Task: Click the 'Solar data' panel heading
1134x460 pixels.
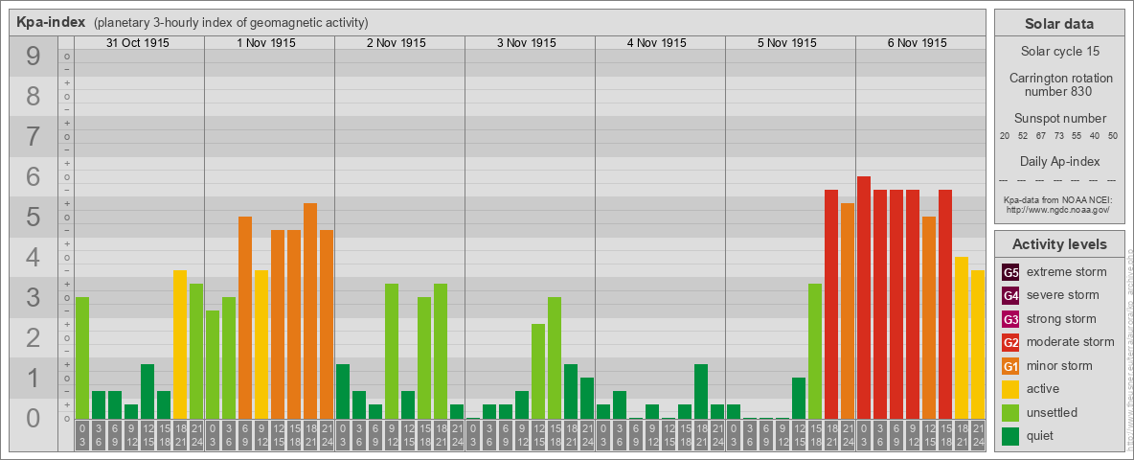Action: click(x=1059, y=24)
